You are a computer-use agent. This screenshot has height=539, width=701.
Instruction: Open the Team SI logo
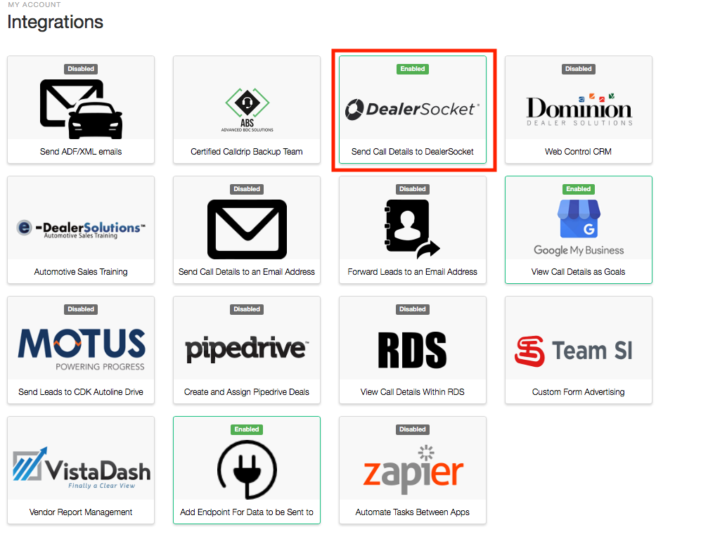pos(574,351)
